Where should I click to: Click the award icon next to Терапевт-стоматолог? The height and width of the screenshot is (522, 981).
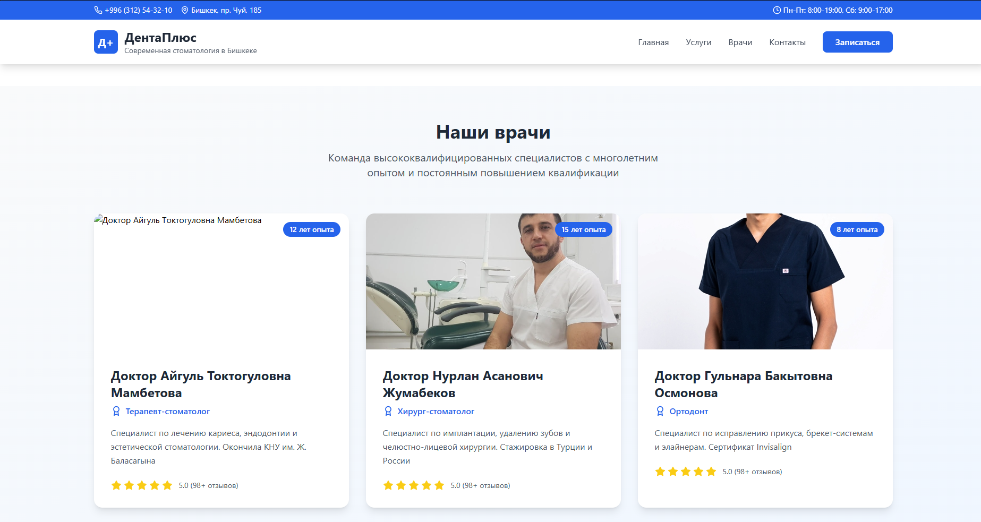coord(116,411)
